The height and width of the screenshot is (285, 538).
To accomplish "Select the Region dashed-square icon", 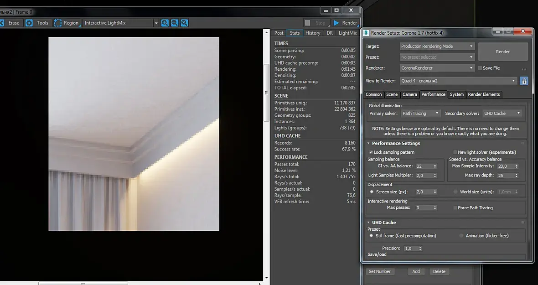I will point(57,23).
